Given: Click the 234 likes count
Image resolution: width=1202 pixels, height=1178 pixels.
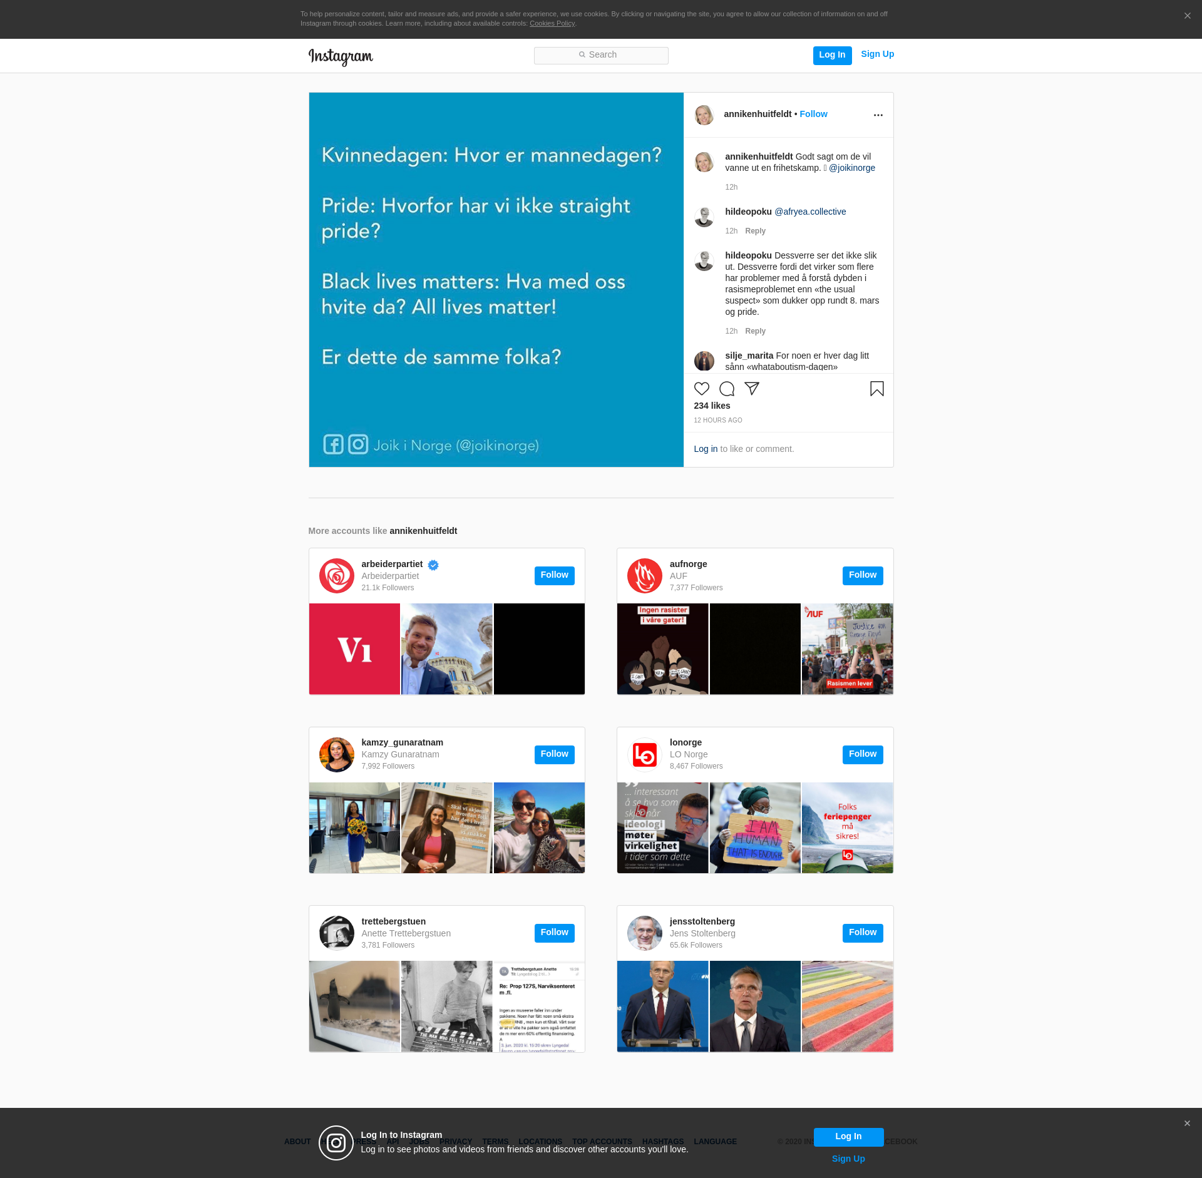Looking at the screenshot, I should (712, 406).
